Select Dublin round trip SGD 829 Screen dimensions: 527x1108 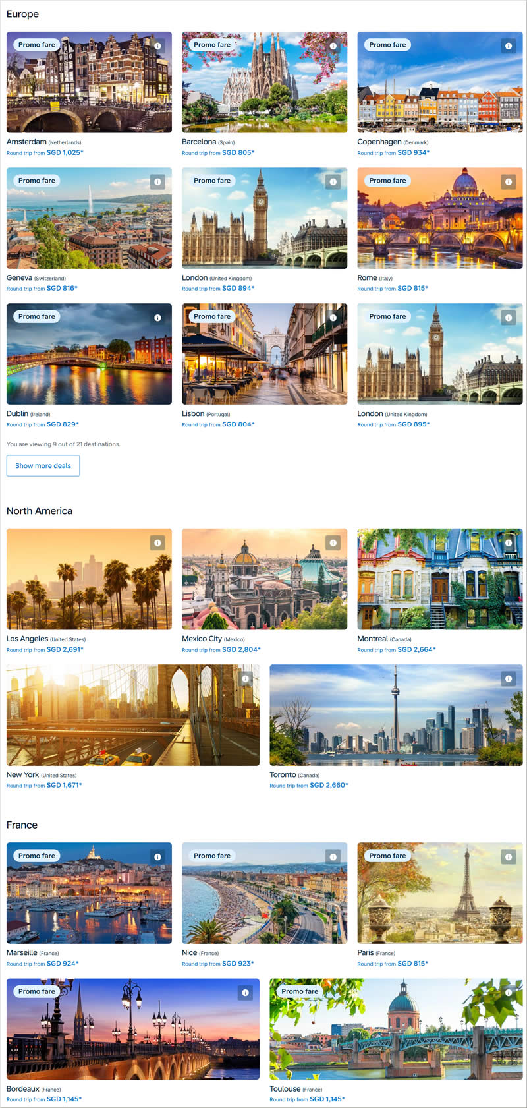[x=43, y=424]
